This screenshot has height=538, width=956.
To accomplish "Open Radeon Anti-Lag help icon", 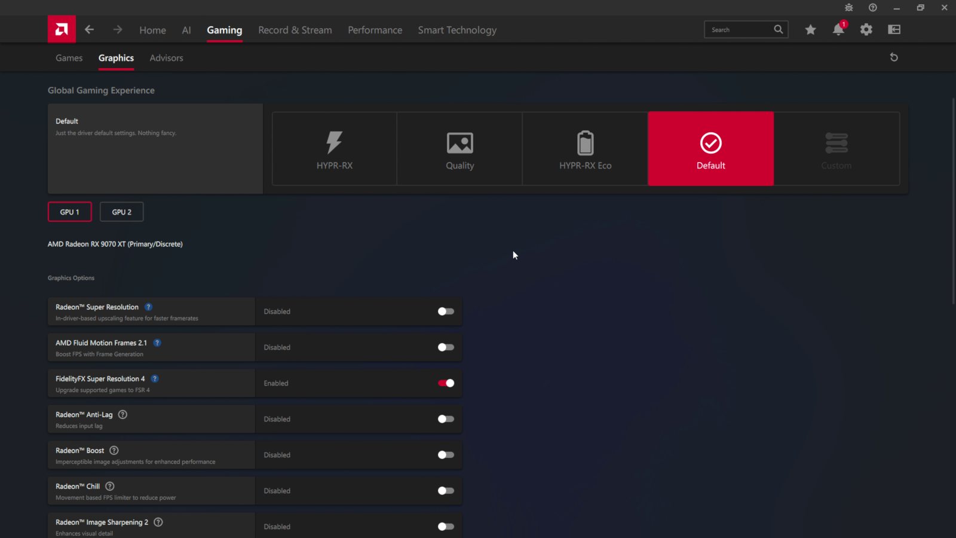I will [x=122, y=415].
